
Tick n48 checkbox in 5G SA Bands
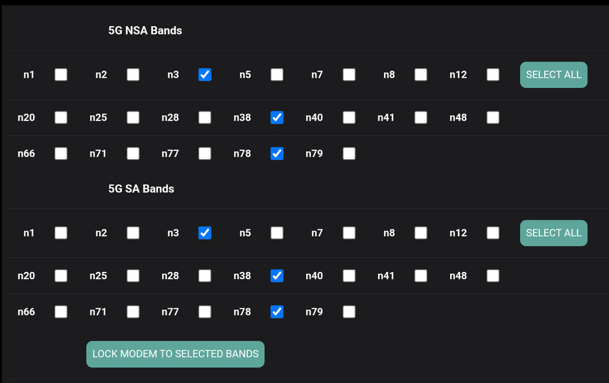pyautogui.click(x=492, y=276)
